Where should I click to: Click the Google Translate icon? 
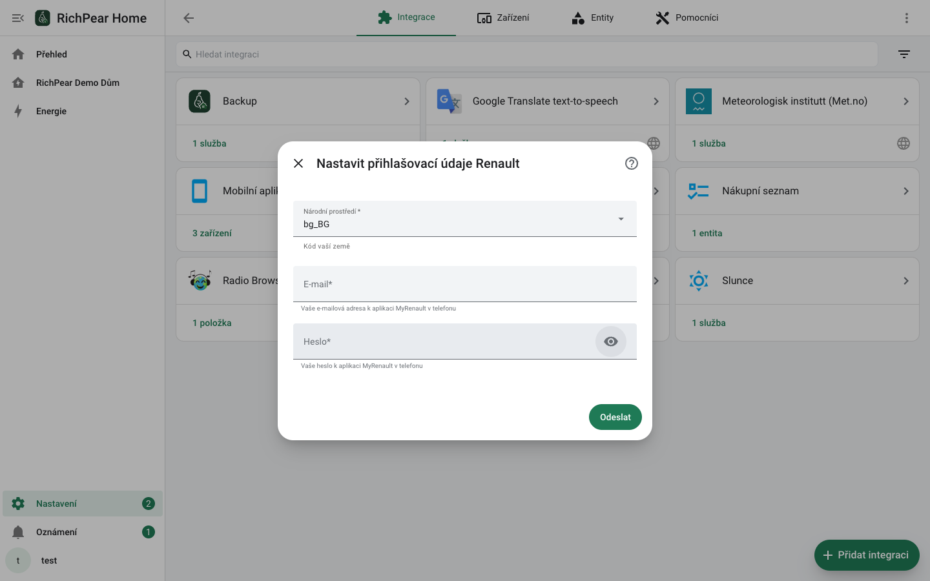coord(449,101)
